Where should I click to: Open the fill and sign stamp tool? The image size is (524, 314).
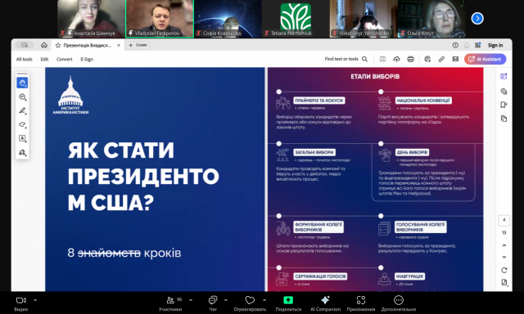point(22,152)
